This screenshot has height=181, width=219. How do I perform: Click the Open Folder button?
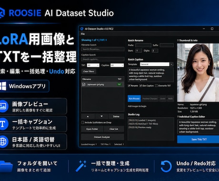pyautogui.click(x=92, y=129)
